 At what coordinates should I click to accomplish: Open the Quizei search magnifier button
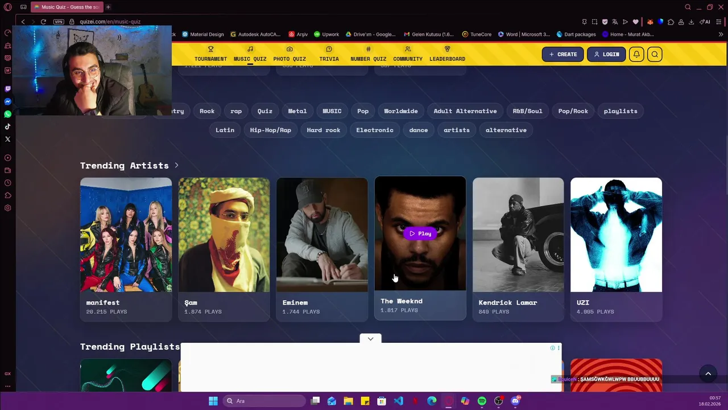coord(655,54)
